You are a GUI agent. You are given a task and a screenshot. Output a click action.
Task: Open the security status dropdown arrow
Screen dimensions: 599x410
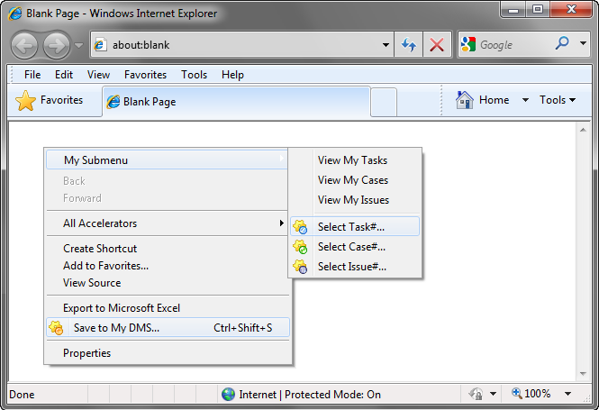(493, 394)
